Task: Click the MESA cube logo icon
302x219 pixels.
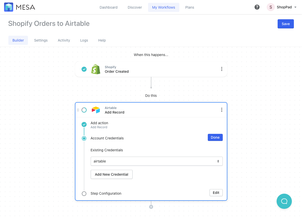Action: [x=9, y=7]
